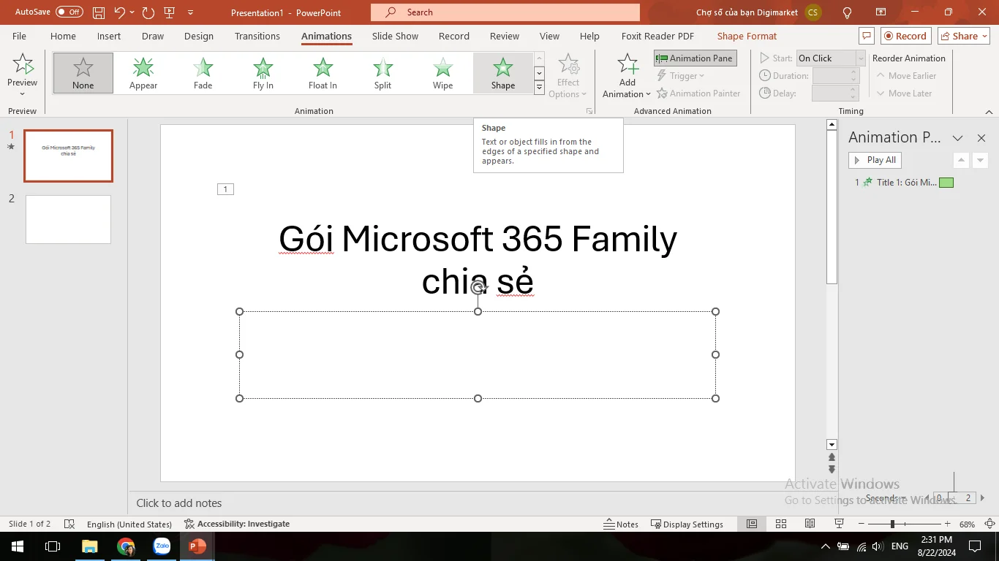Open Animation Pane options chevron
The height and width of the screenshot is (561, 999).
[x=957, y=138]
